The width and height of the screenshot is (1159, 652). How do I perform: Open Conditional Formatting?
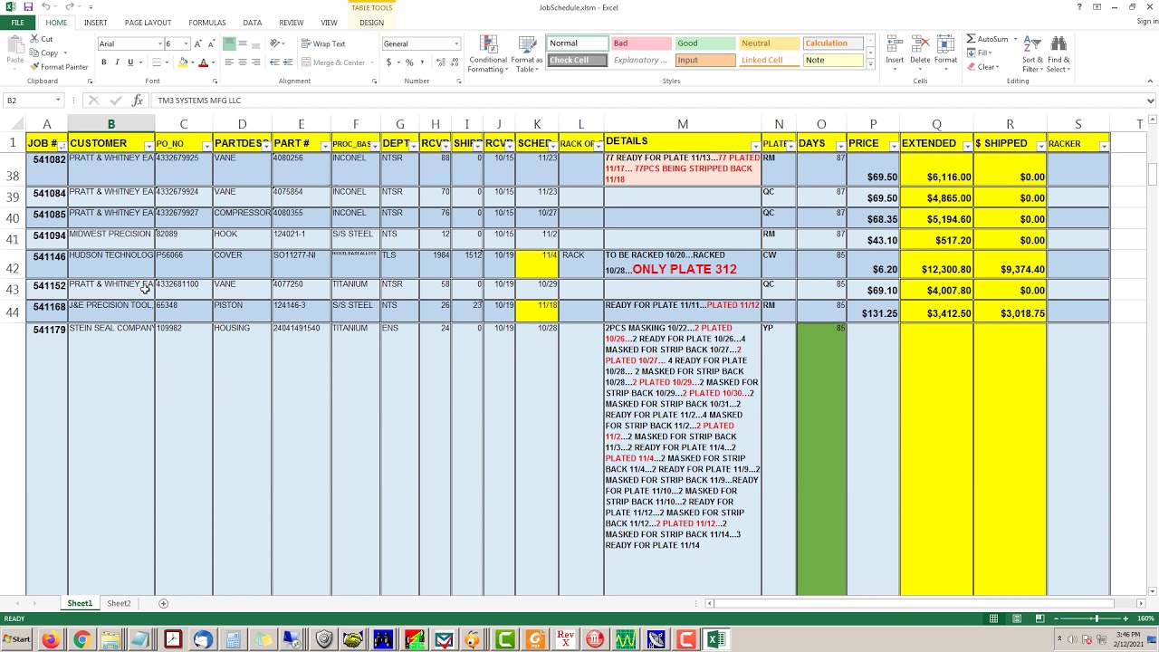pyautogui.click(x=488, y=54)
